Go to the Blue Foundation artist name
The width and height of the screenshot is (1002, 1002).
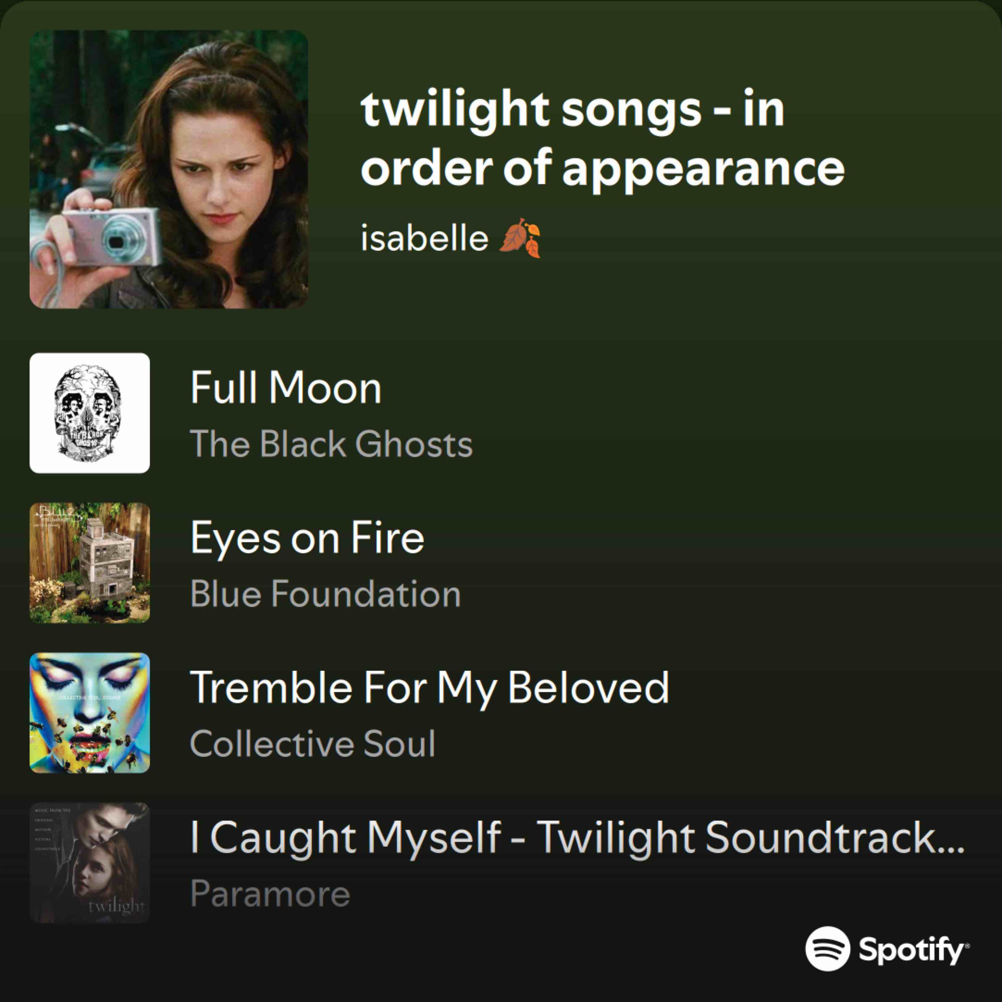[325, 594]
